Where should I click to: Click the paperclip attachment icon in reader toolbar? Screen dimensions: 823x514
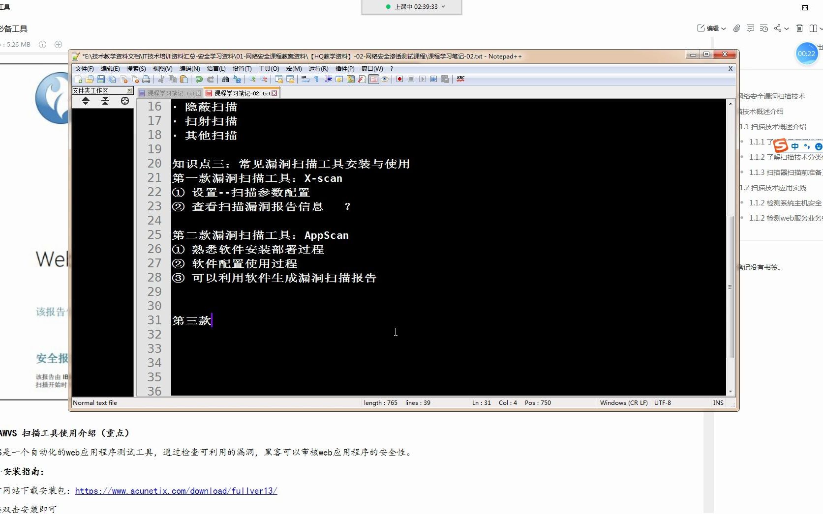coord(736,29)
